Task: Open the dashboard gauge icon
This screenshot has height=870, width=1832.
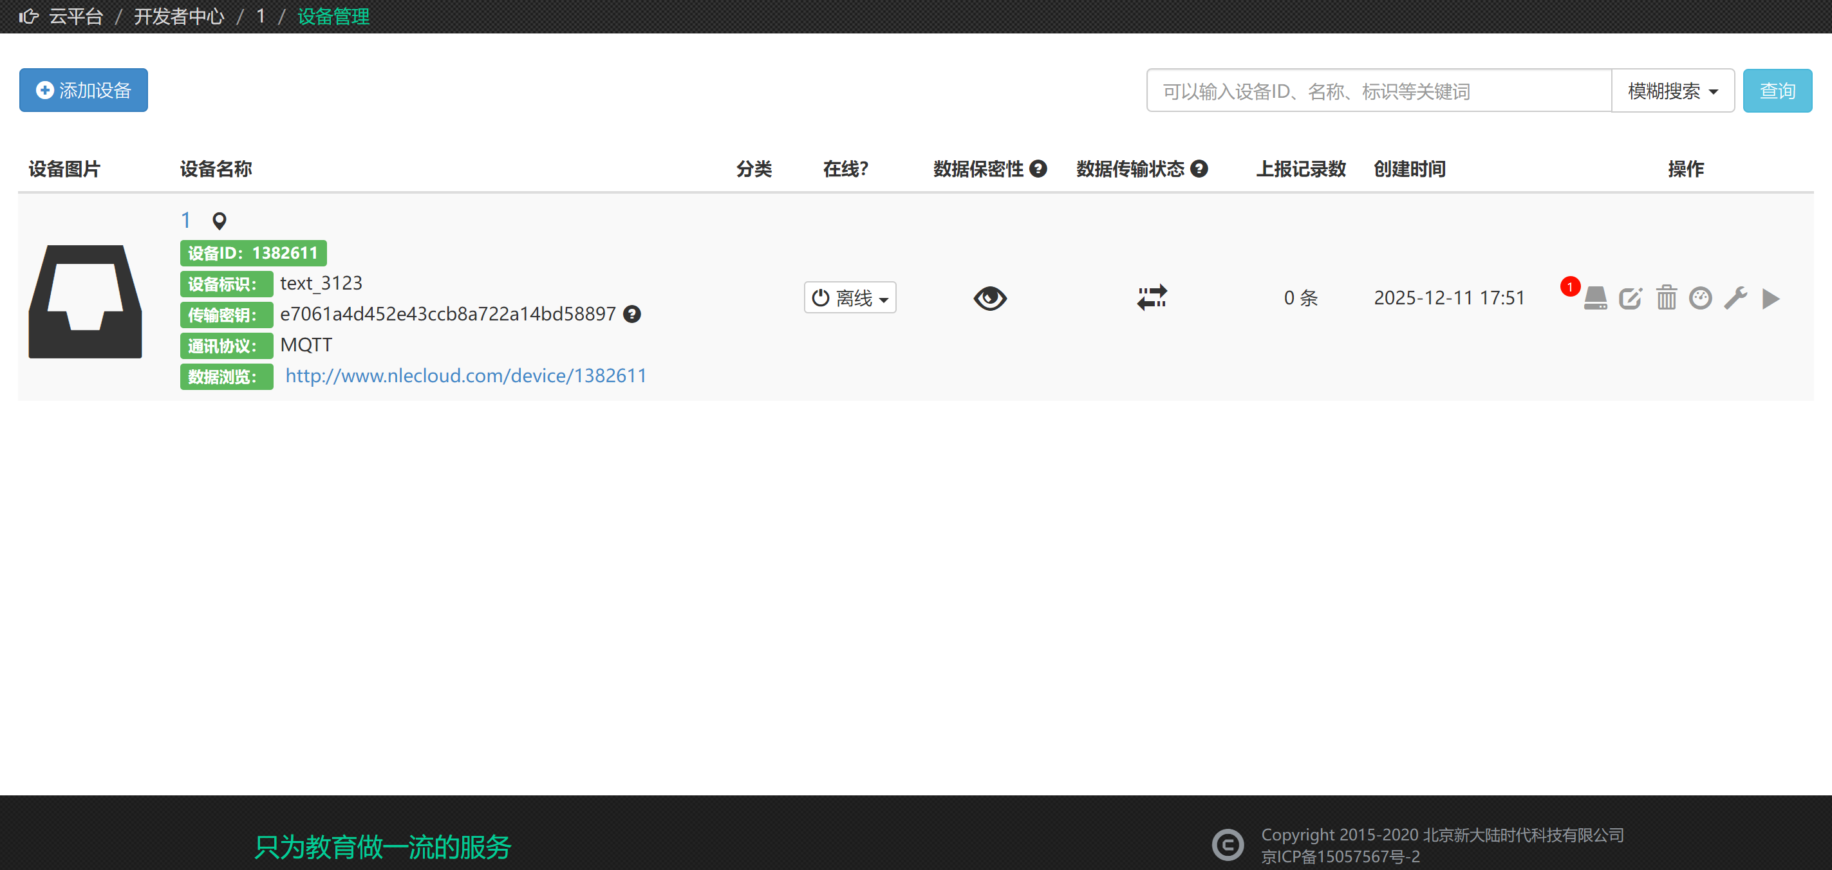Action: (1701, 298)
